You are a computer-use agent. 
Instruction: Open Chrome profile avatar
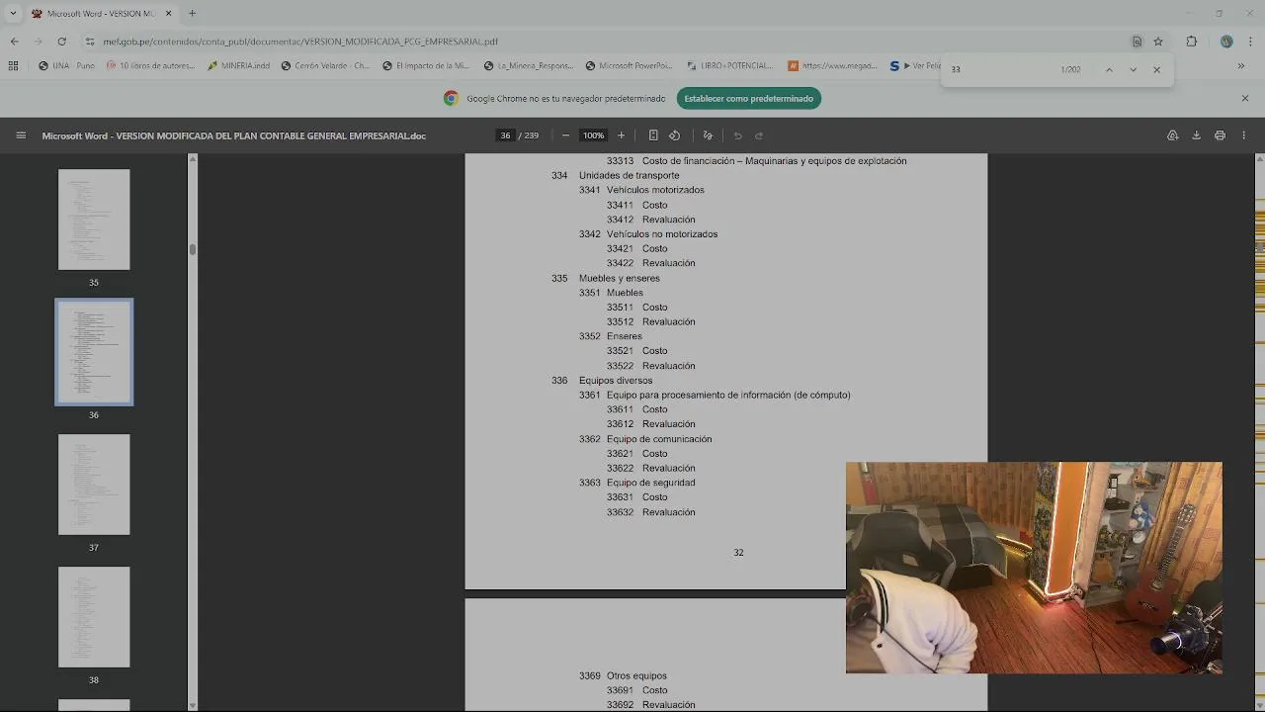point(1226,42)
